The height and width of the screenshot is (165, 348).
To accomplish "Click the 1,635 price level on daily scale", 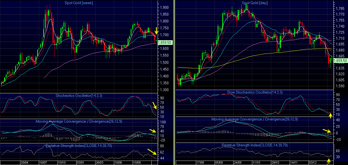I will tap(340, 68).
